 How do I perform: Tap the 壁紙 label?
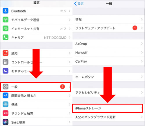pyautogui.click(x=14, y=105)
